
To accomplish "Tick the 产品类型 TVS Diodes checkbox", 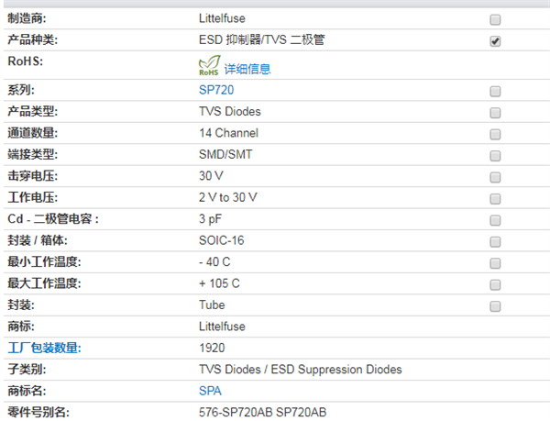I will (x=495, y=113).
